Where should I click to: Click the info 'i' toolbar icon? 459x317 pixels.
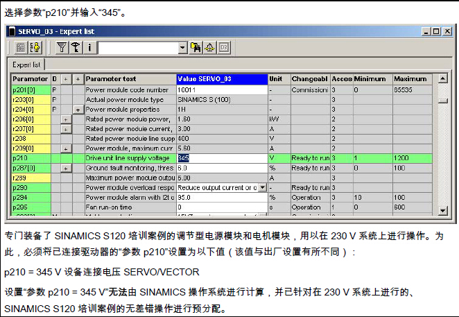tap(89, 47)
